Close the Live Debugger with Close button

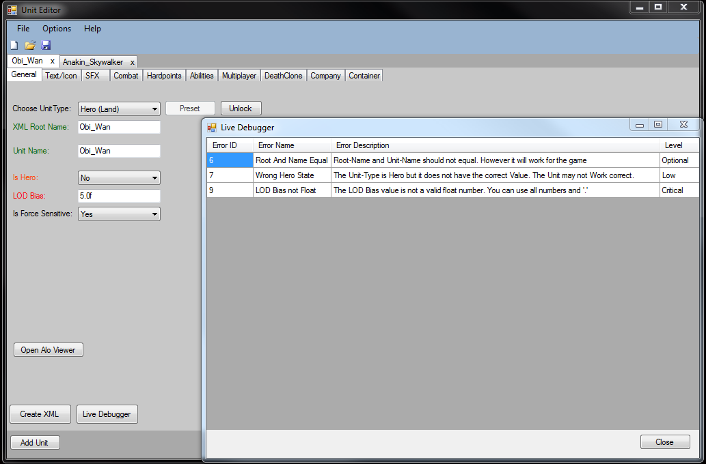[665, 442]
